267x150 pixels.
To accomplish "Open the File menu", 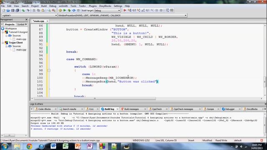I will (3, 6).
